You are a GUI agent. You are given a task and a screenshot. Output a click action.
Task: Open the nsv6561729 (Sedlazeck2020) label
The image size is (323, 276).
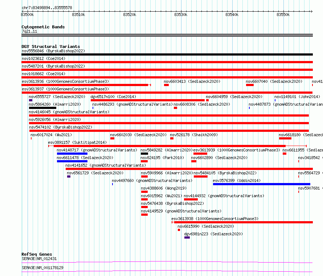(x=95, y=173)
